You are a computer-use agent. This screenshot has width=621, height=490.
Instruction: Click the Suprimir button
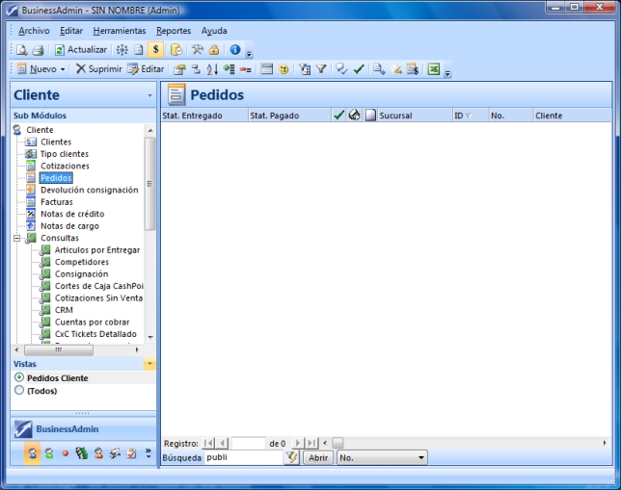tap(98, 69)
